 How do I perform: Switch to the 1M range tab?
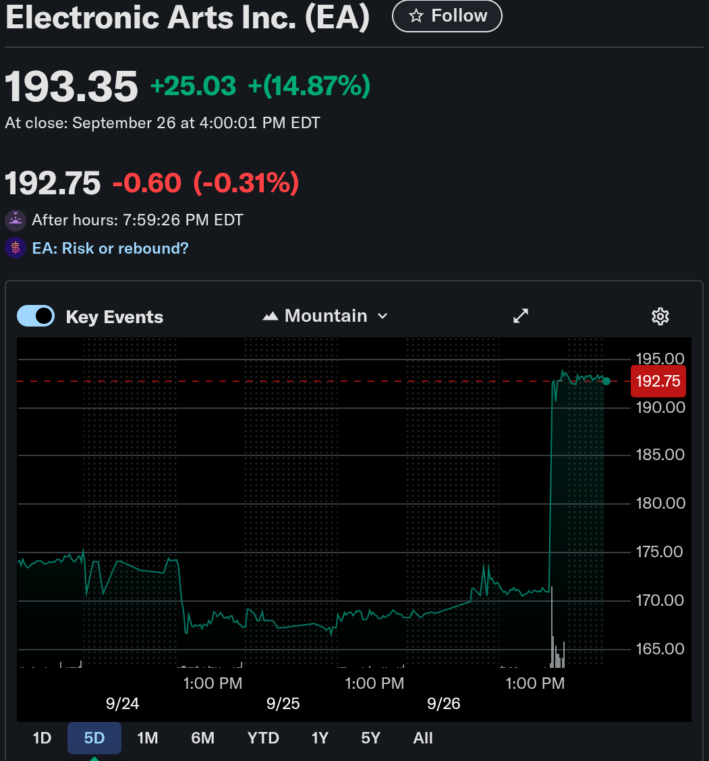point(148,737)
